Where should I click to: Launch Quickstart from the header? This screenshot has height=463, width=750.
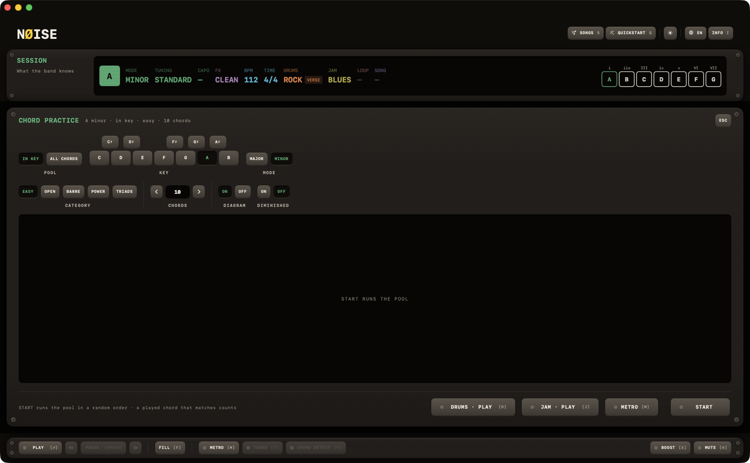click(630, 33)
